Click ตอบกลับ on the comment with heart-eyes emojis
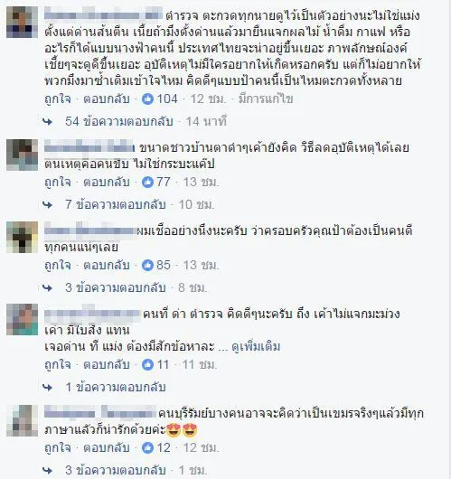This screenshot has height=479, width=451. [x=107, y=448]
